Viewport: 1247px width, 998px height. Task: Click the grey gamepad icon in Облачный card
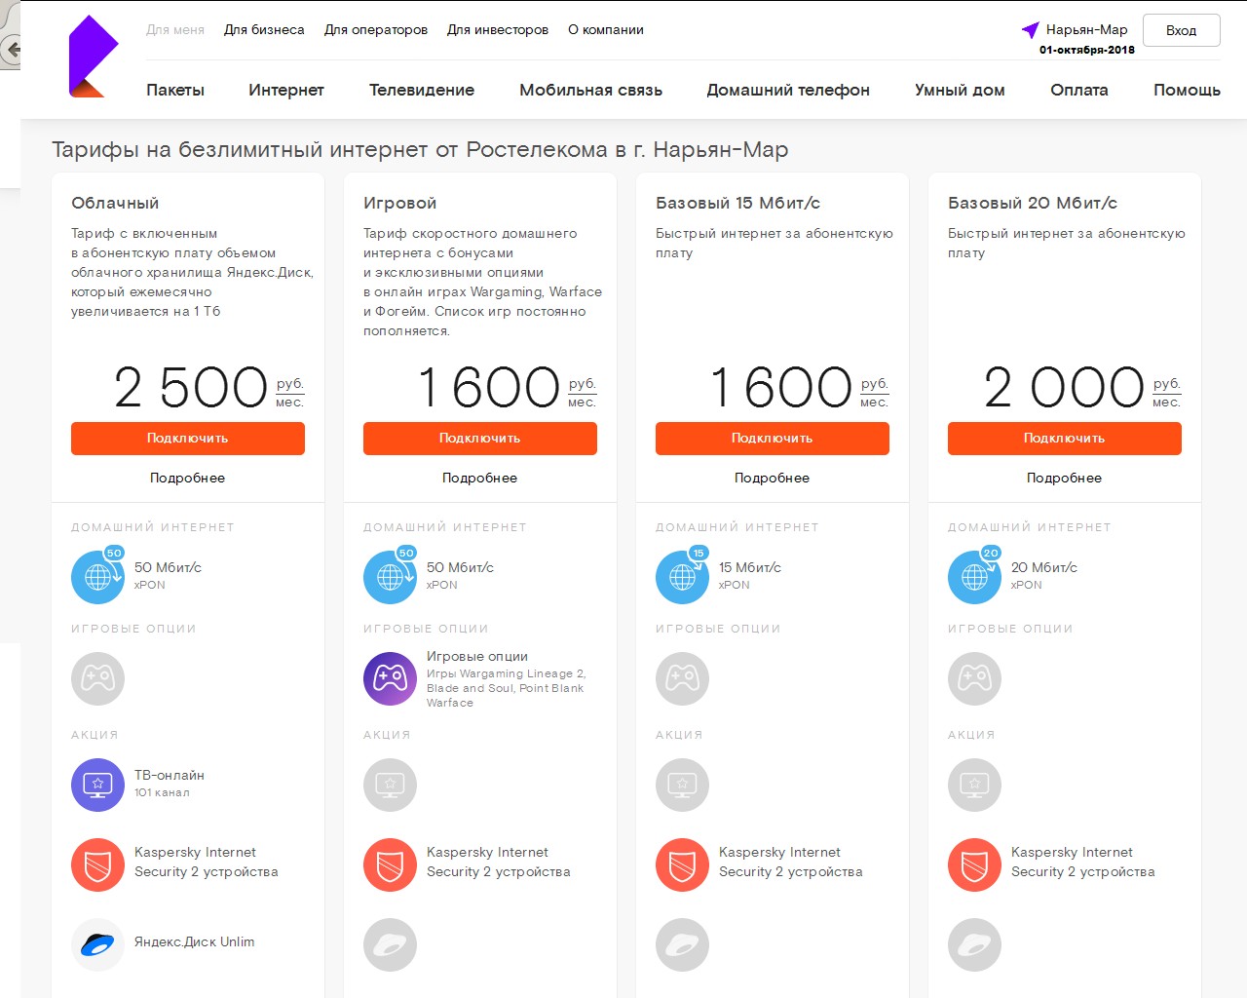click(97, 678)
